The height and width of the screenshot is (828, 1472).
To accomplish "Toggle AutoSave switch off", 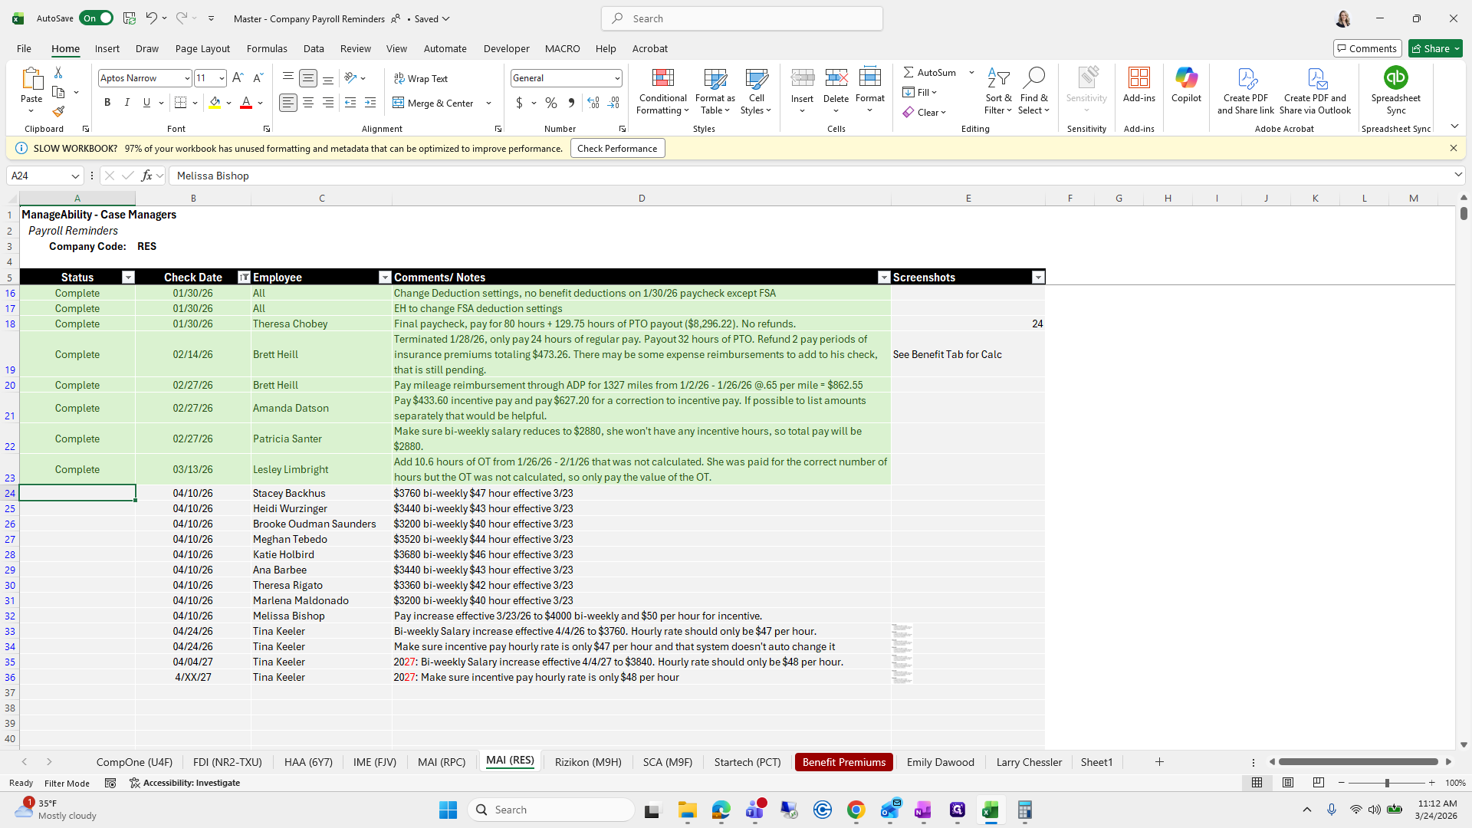I will coord(97,18).
